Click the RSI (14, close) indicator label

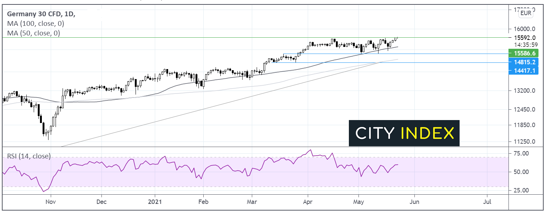point(29,156)
